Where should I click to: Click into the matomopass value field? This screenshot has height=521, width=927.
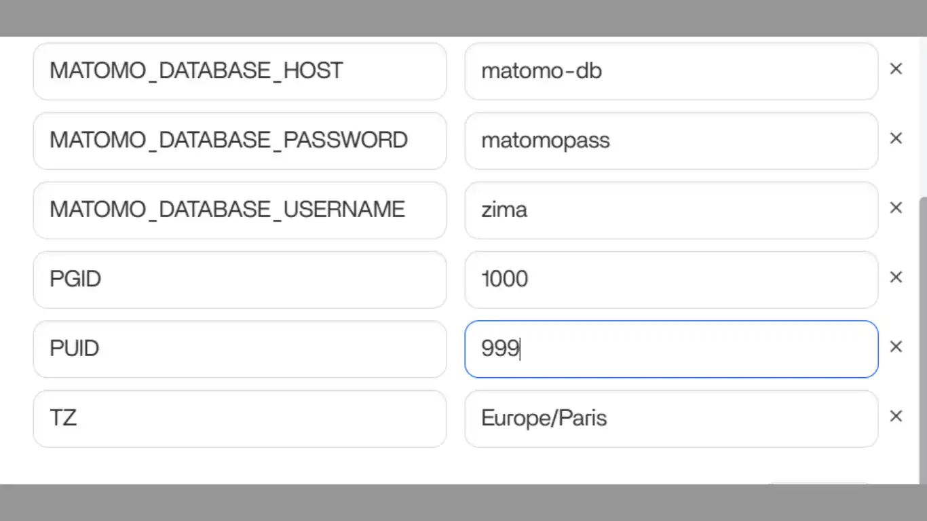[x=670, y=140]
